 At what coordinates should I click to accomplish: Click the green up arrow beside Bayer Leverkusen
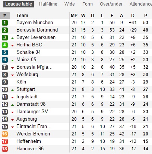[12, 38]
